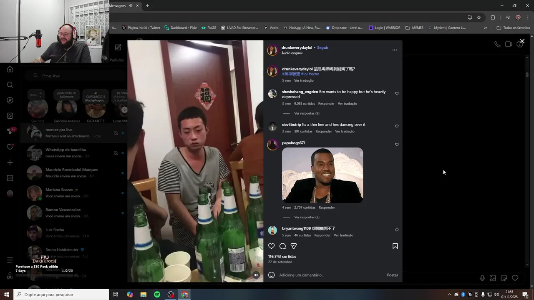Show more bookmarks chevron
Viewport: 534px width, 300px height.
pyautogui.click(x=485, y=28)
